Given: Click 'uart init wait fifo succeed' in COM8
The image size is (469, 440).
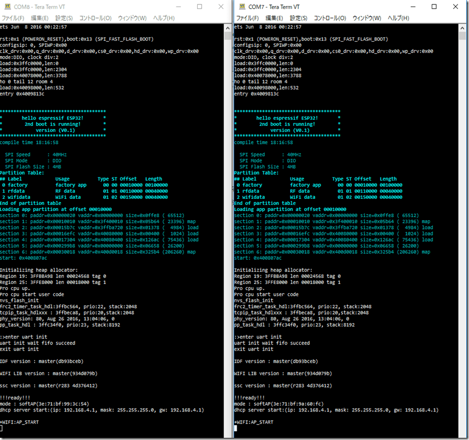Looking at the screenshot, I should point(38,343).
